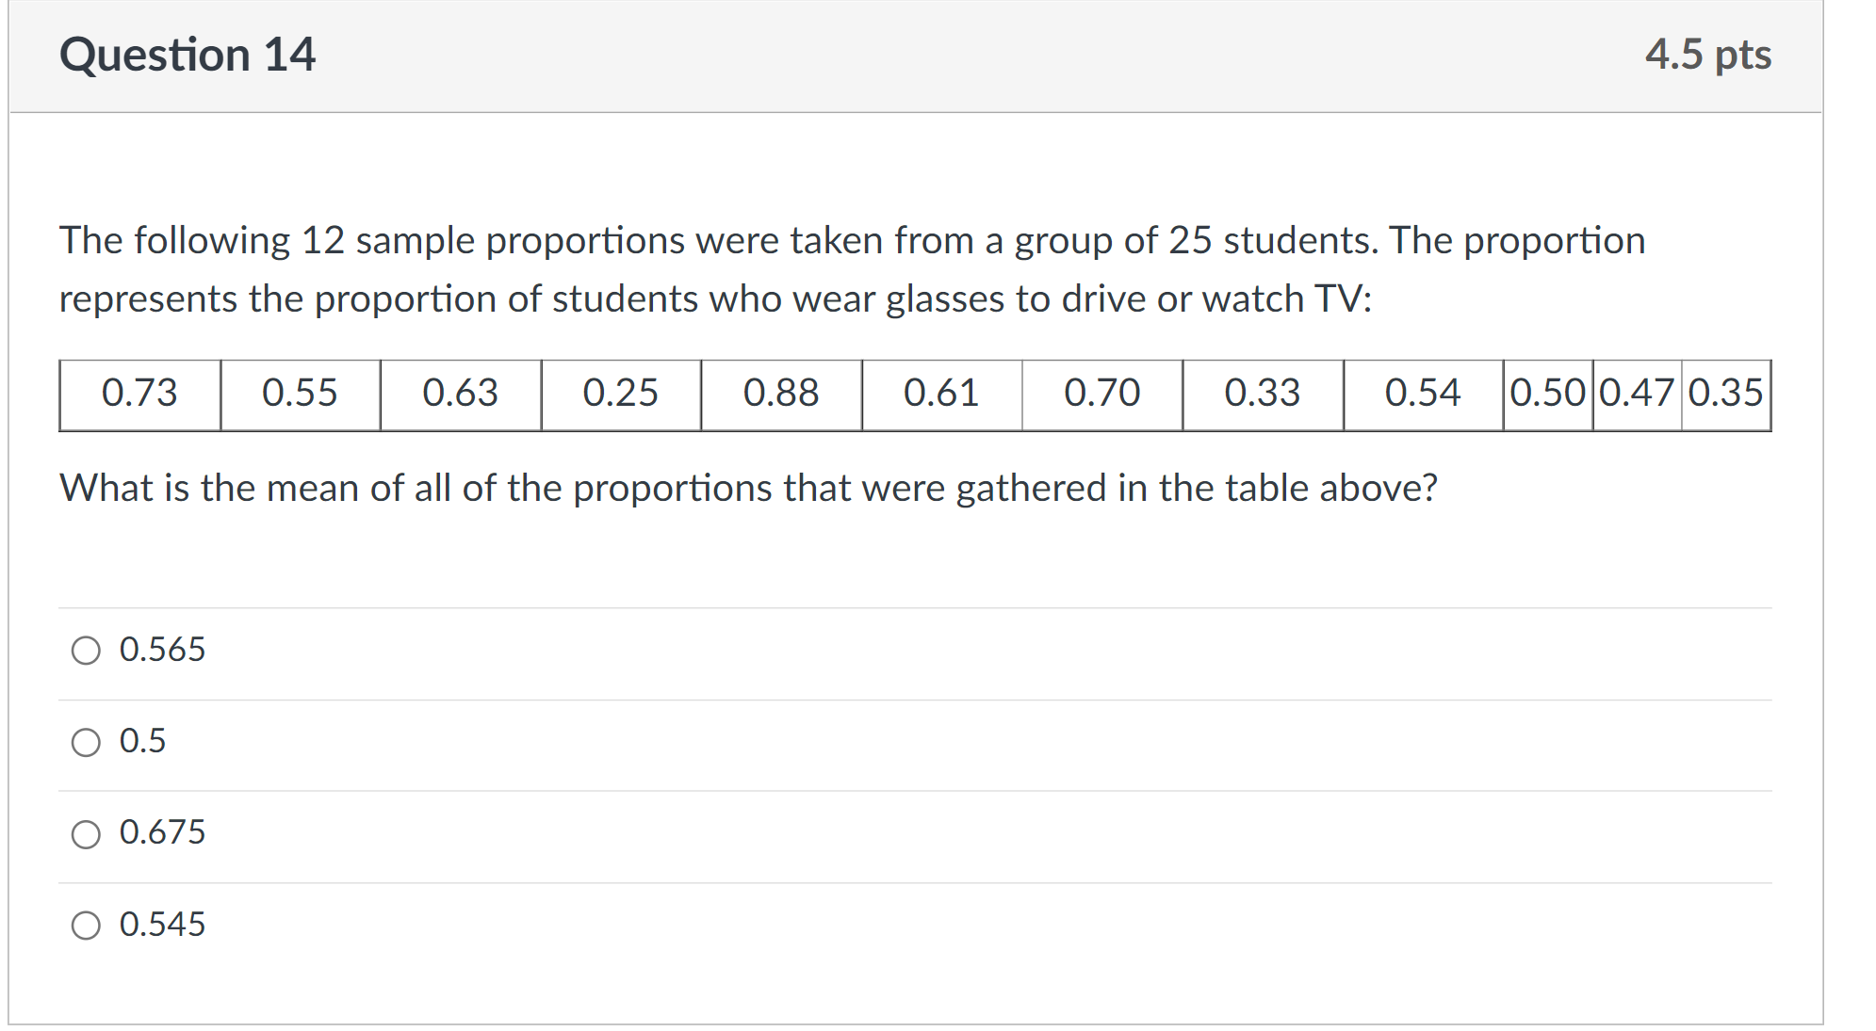Click the 0.73 table cell

(x=140, y=395)
